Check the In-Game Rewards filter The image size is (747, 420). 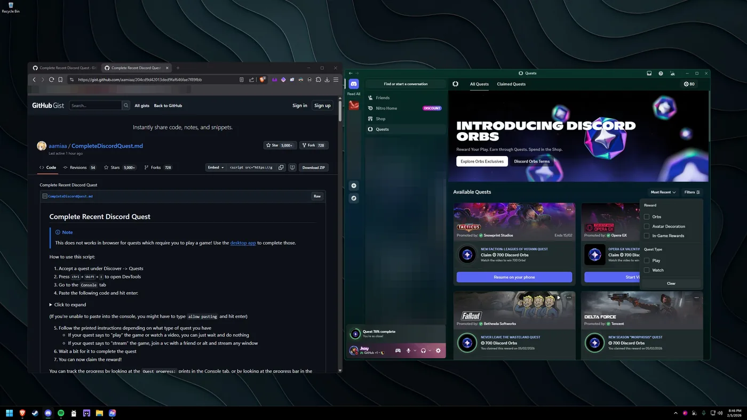[647, 236]
